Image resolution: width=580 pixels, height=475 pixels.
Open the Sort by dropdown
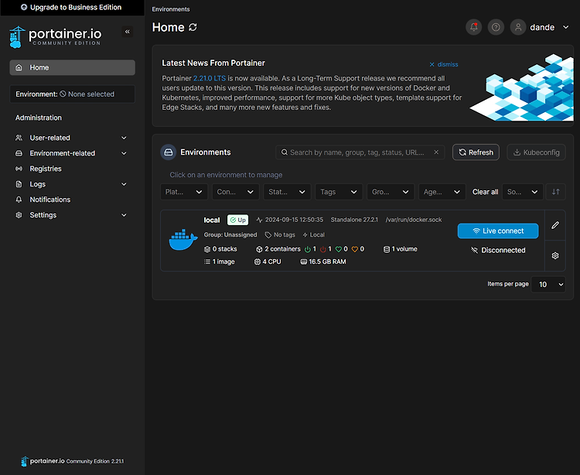pyautogui.click(x=523, y=192)
